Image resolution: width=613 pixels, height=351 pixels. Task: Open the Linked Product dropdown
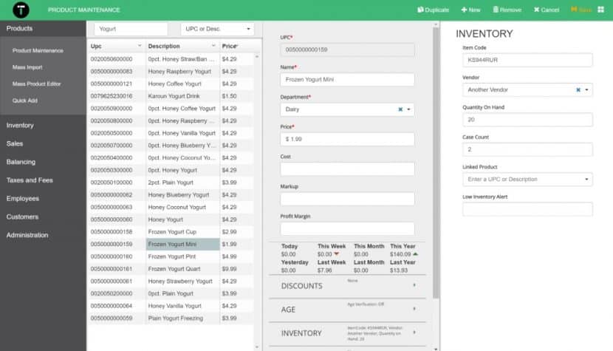[x=587, y=180]
